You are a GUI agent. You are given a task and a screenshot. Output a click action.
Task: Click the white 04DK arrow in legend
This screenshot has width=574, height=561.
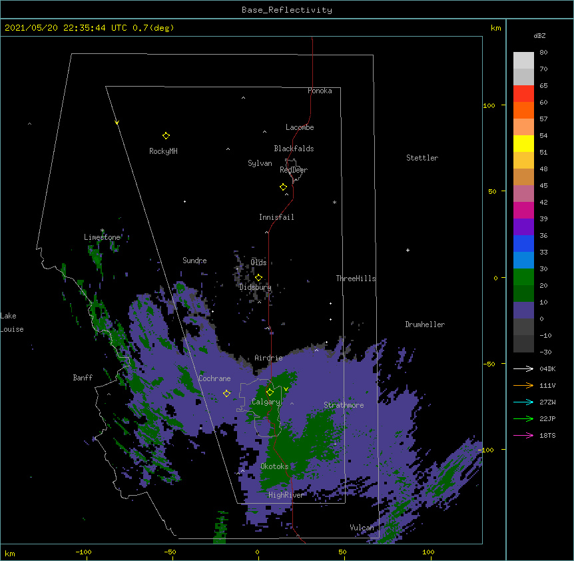pos(523,368)
